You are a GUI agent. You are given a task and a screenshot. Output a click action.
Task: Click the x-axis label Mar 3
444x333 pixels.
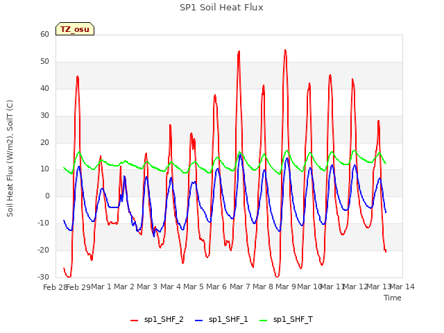pyautogui.click(x=147, y=287)
